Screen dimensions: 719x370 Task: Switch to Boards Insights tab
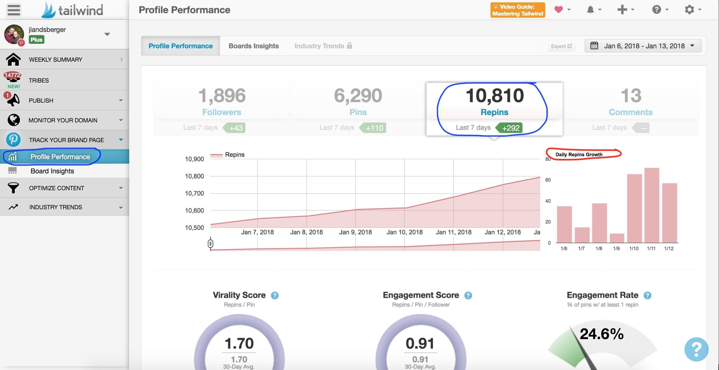253,46
